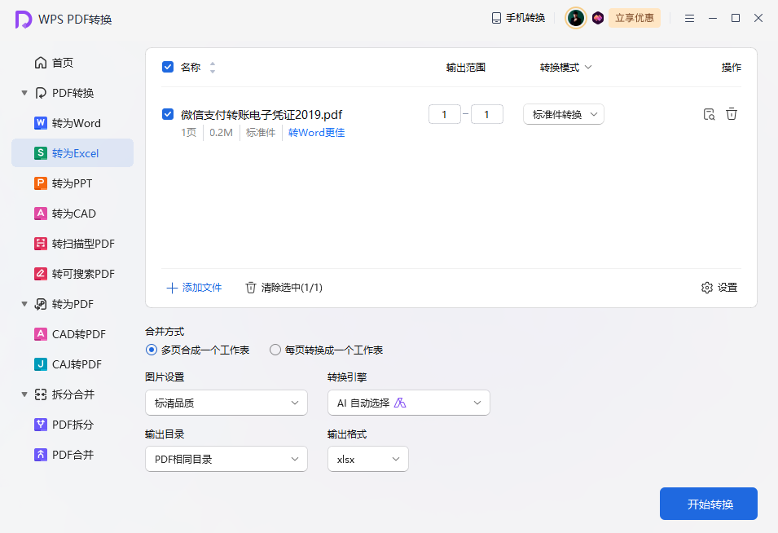Switch to 转为Word in the sidebar
Viewport: 778px width, 533px height.
pos(75,123)
